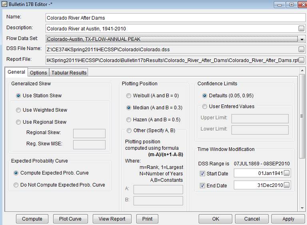The height and width of the screenshot is (225, 307).
Task: Click the scrollbar up arrow
Action: (x=302, y=70)
